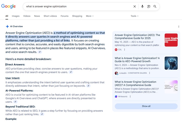Expand the More search filter dropdown
The image size is (182, 125).
click(x=90, y=16)
